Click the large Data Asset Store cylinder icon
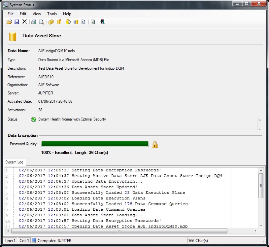 click(x=13, y=36)
